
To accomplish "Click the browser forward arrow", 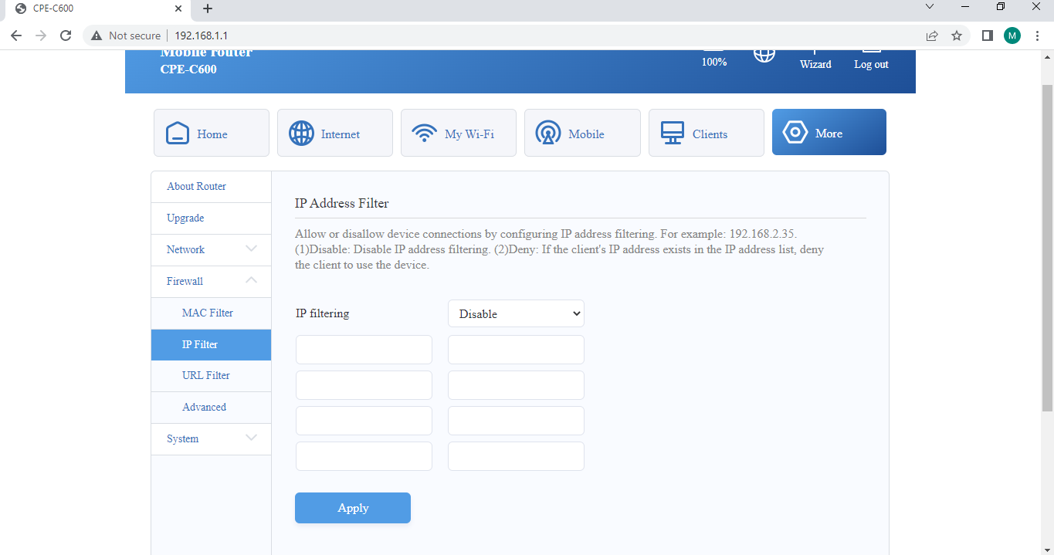I will coord(41,36).
